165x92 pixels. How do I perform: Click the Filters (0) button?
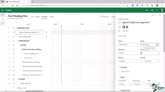(x=104, y=17)
